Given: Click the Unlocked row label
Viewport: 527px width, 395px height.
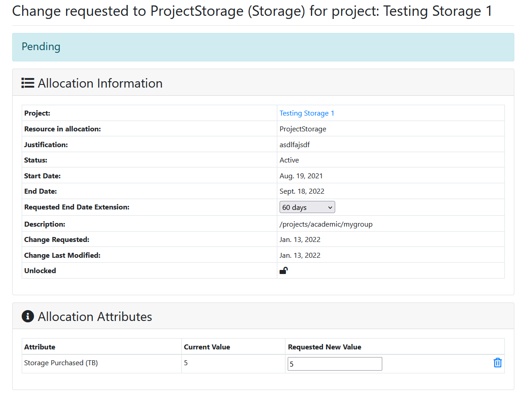Looking at the screenshot, I should click(x=40, y=271).
